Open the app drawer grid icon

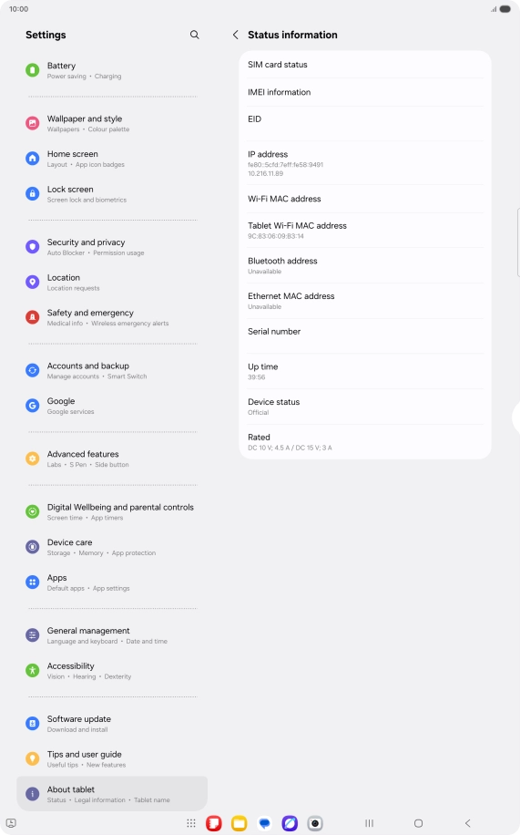191,823
